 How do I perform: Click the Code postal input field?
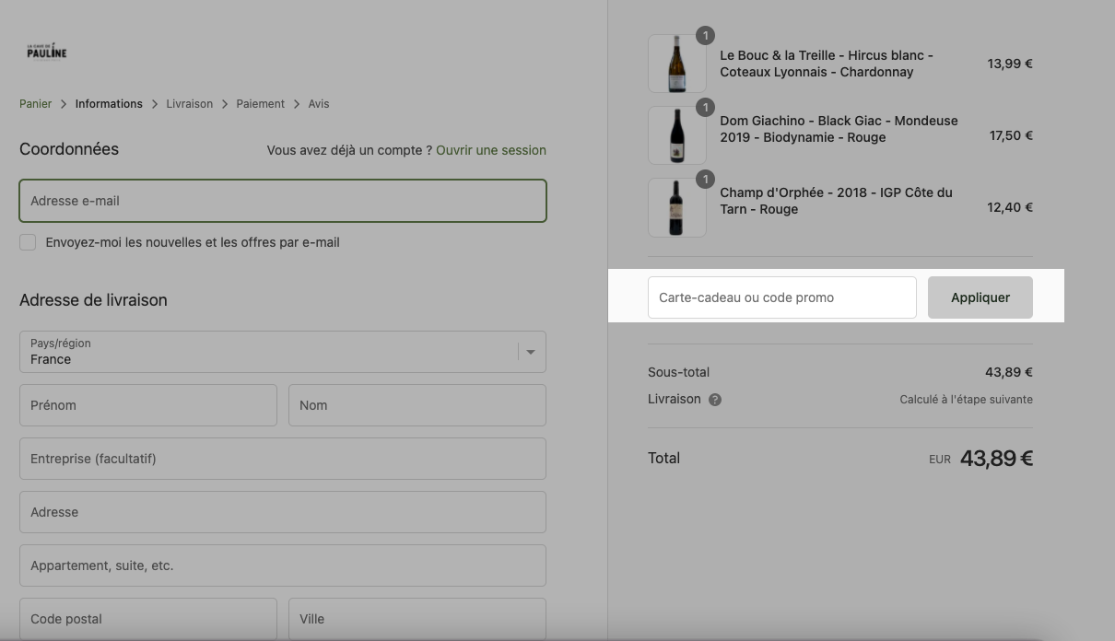coord(148,619)
